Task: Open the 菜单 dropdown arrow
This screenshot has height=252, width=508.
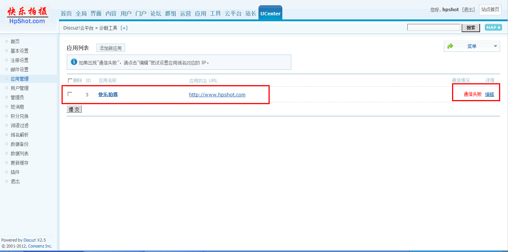Action: pos(496,46)
